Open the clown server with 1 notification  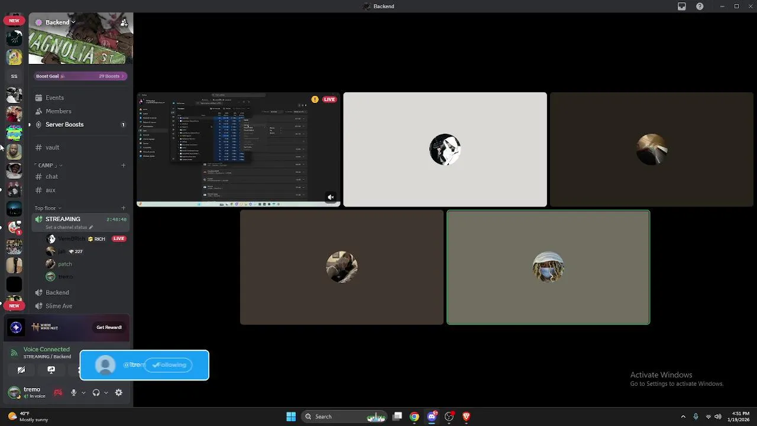click(14, 227)
